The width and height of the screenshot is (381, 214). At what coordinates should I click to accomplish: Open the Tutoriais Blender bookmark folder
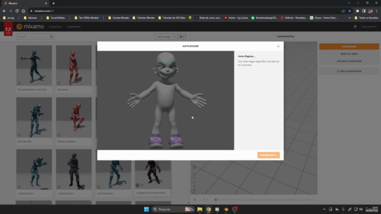point(143,18)
